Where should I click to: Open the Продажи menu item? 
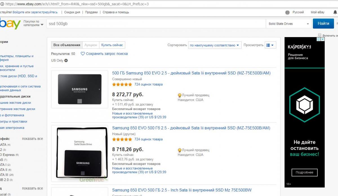[91, 12]
